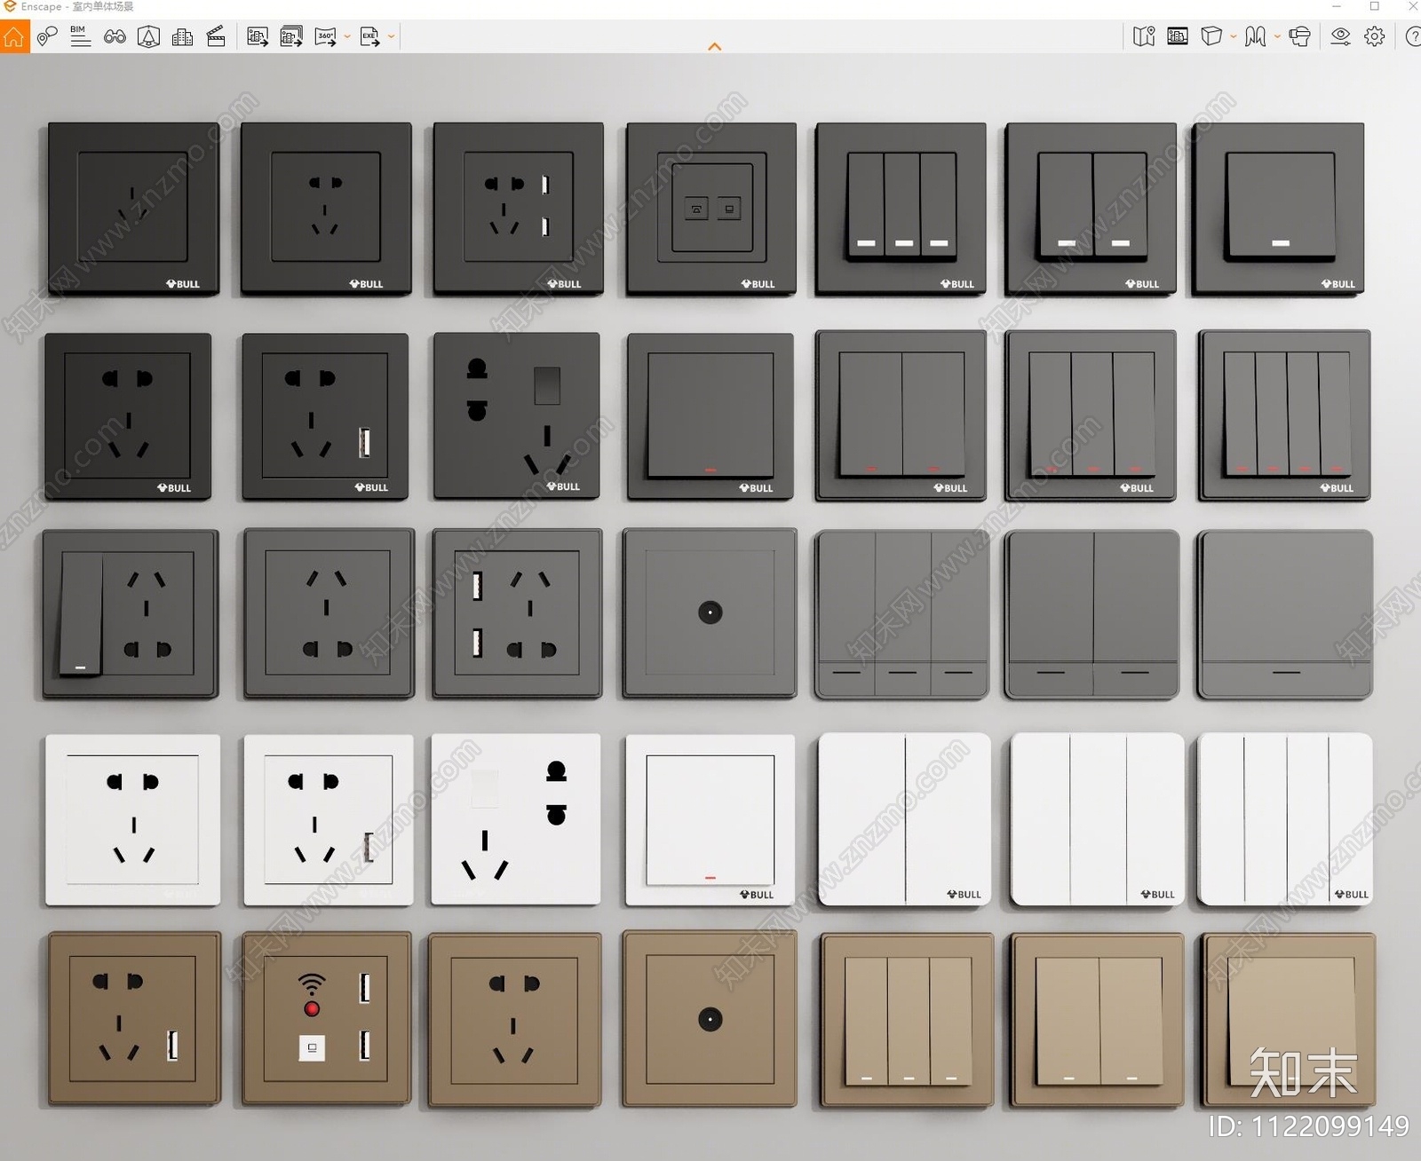Open visual settings eye icon
The image size is (1421, 1161).
[1341, 36]
